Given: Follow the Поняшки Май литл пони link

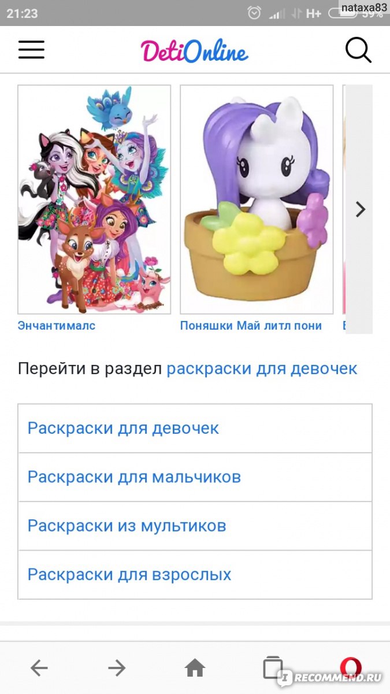Looking at the screenshot, I should [251, 326].
